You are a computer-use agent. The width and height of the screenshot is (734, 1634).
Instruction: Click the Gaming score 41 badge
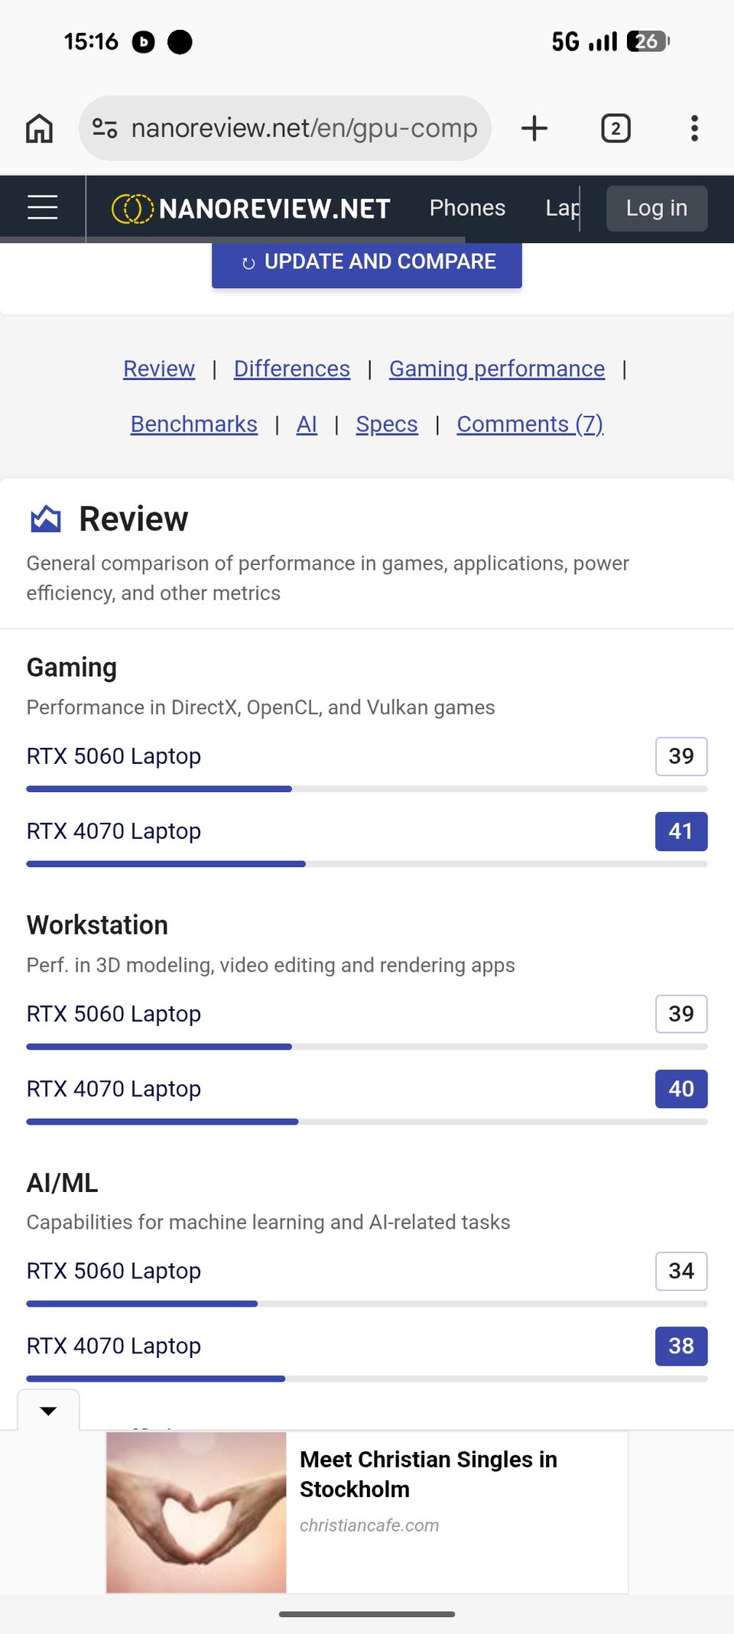[681, 831]
